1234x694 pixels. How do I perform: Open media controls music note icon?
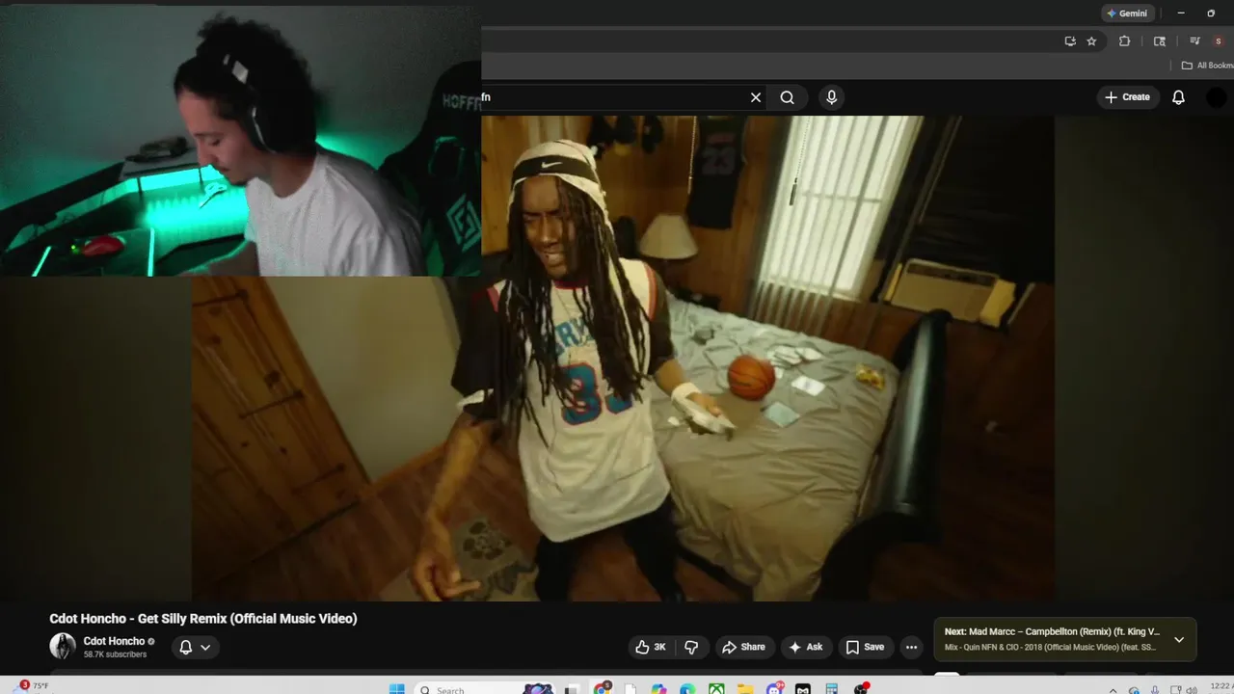[1194, 41]
